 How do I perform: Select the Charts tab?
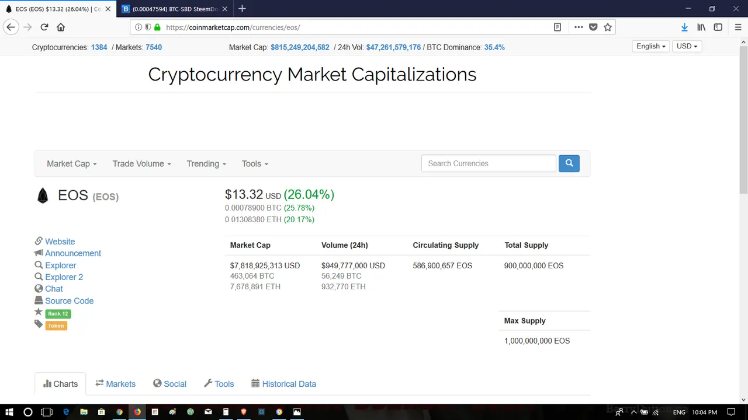pos(60,384)
